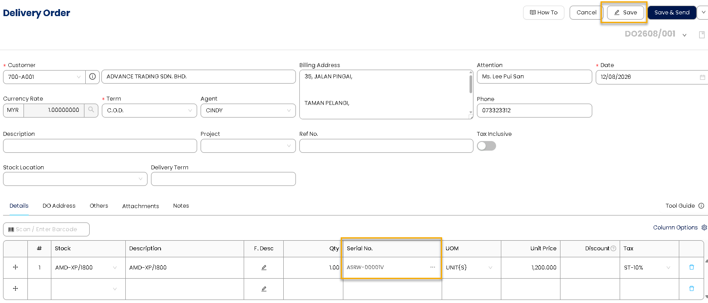Viewport: 708px width, 303px height.
Task: Edit further description for AMD-XP/1800 row
Action: [x=264, y=268]
